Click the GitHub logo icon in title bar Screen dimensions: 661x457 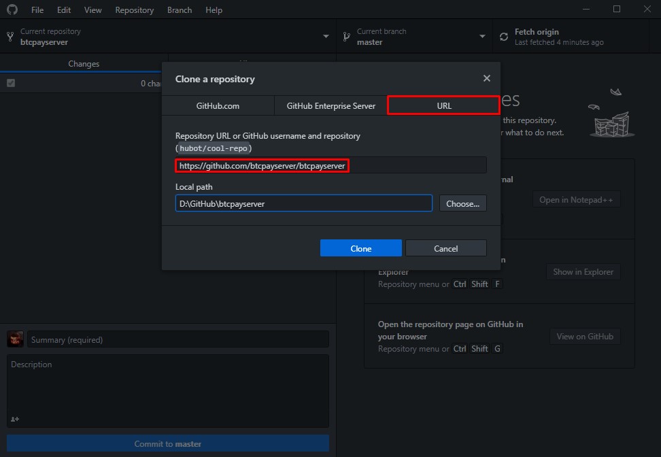[12, 10]
